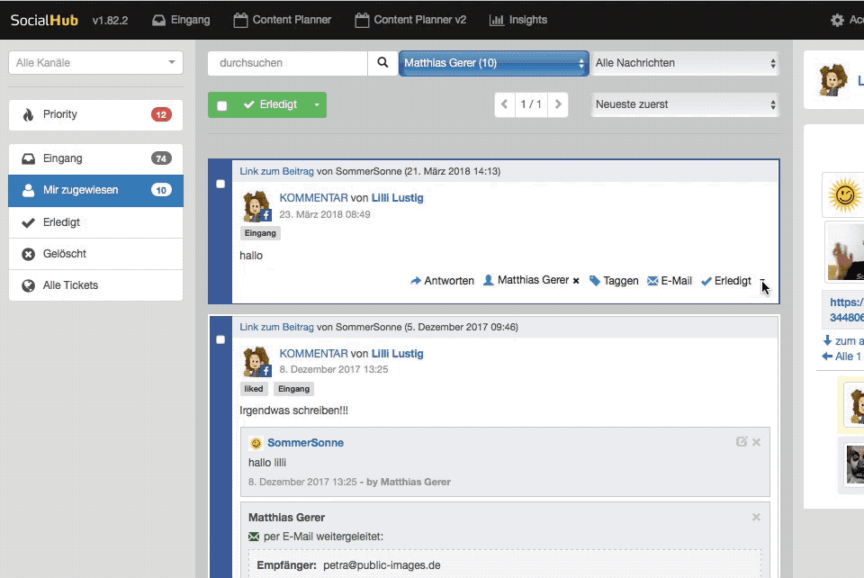
Task: Edit the SommerSonne reply with pencil icon
Action: (x=742, y=442)
